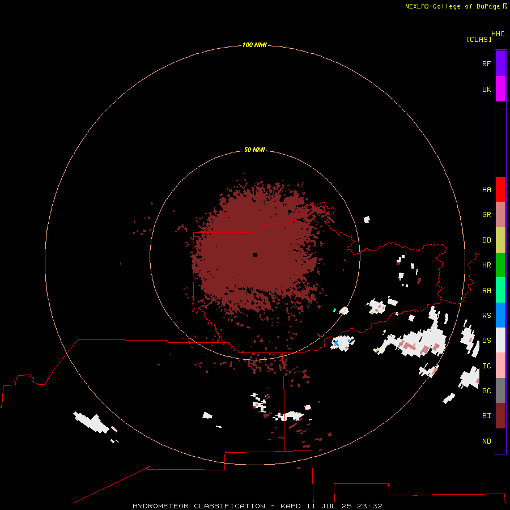Click the RA legend label

click(486, 290)
